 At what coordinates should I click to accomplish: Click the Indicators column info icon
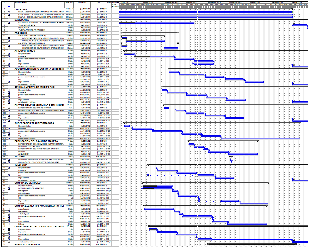point(9,6)
